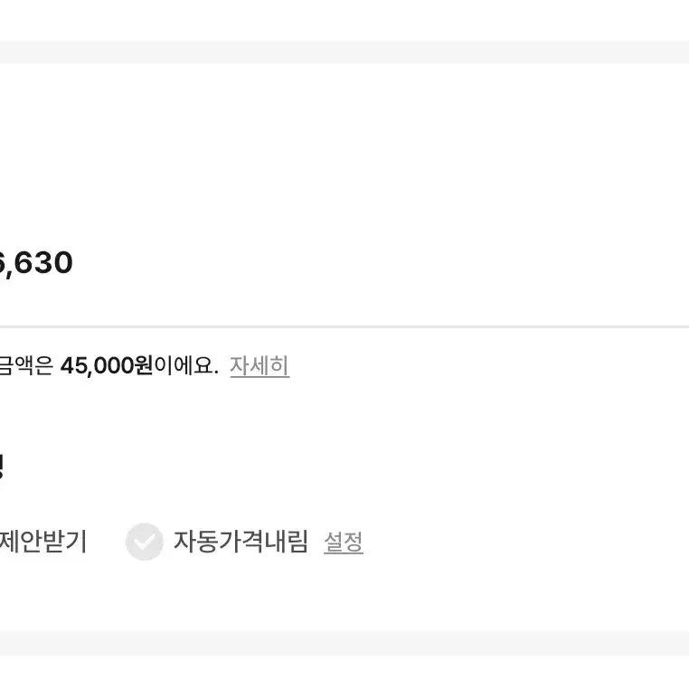Click the 금액은 text before 45,000원
Image resolution: width=689 pixels, height=689 pixels.
[26, 365]
